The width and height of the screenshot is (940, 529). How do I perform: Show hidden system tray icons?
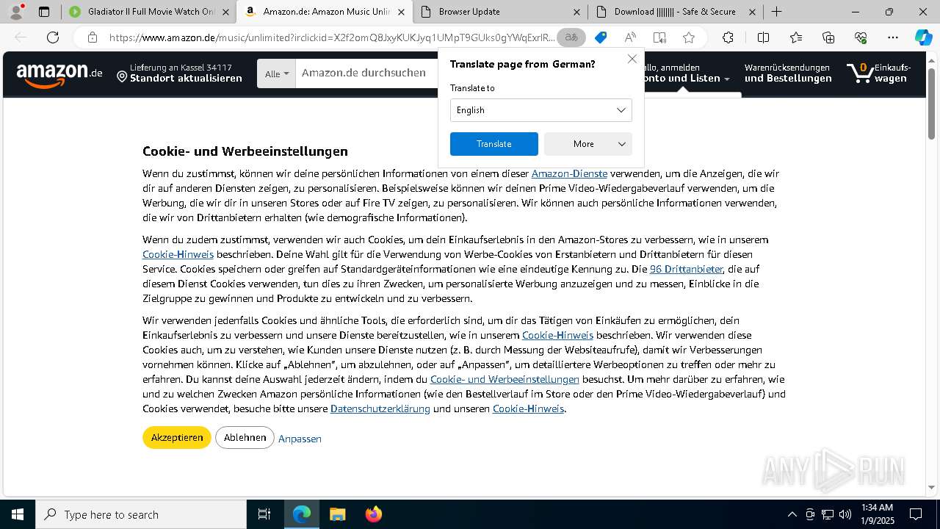pos(792,514)
